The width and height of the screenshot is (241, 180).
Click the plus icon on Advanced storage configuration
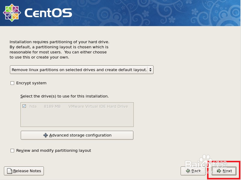45,135
